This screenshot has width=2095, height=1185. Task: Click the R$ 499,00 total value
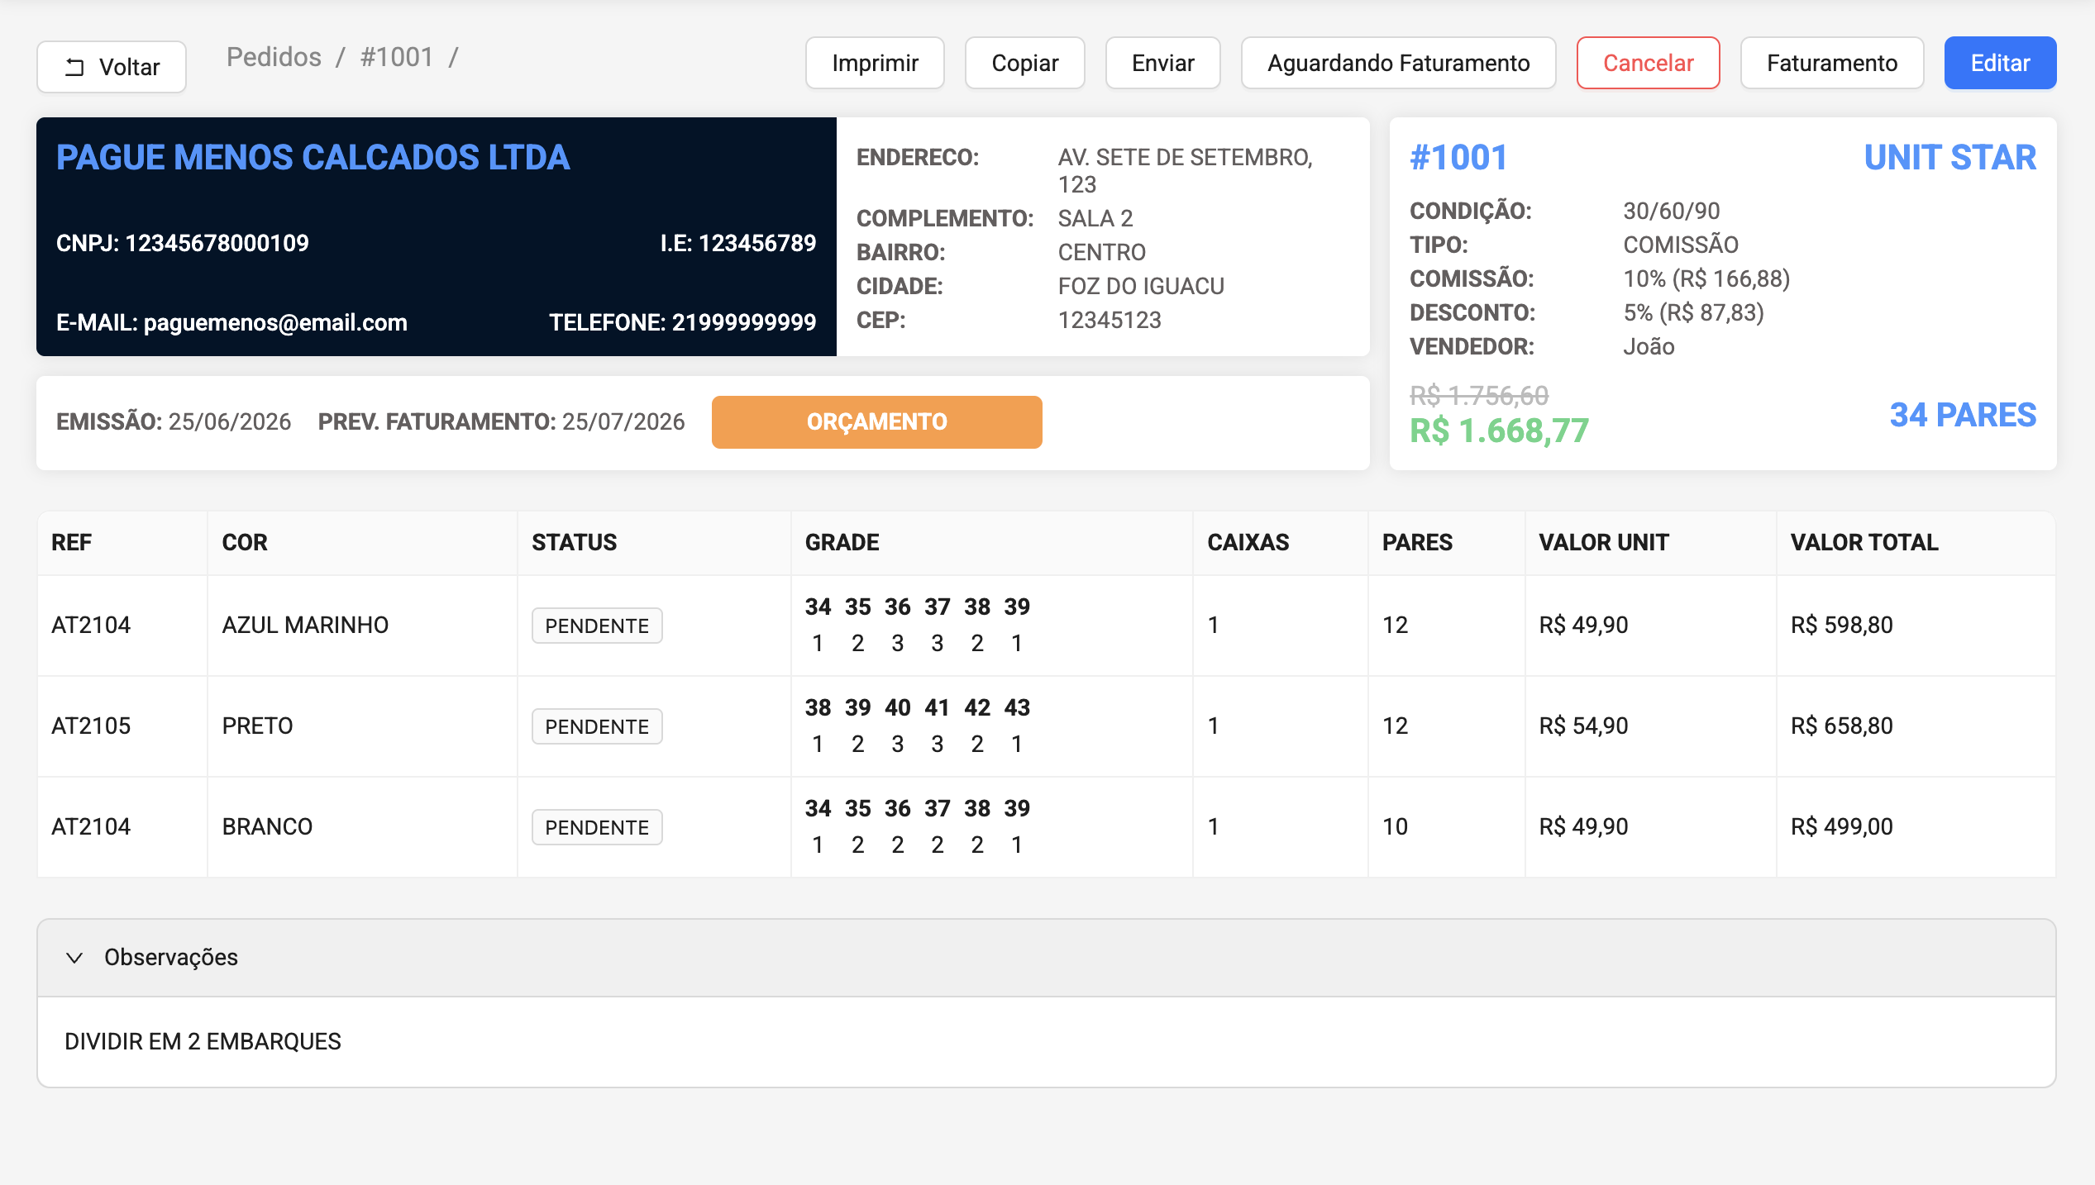point(1842,826)
